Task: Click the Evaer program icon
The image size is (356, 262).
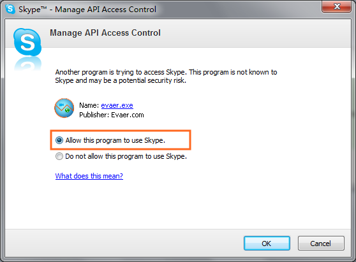Action: 64,108
